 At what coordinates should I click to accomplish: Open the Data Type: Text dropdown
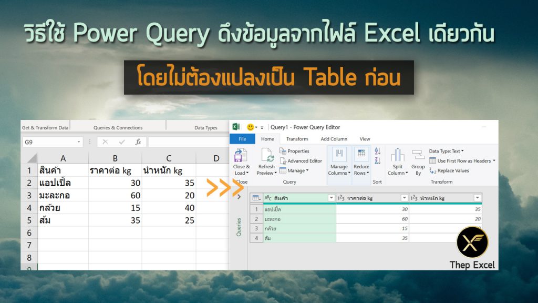coord(446,151)
